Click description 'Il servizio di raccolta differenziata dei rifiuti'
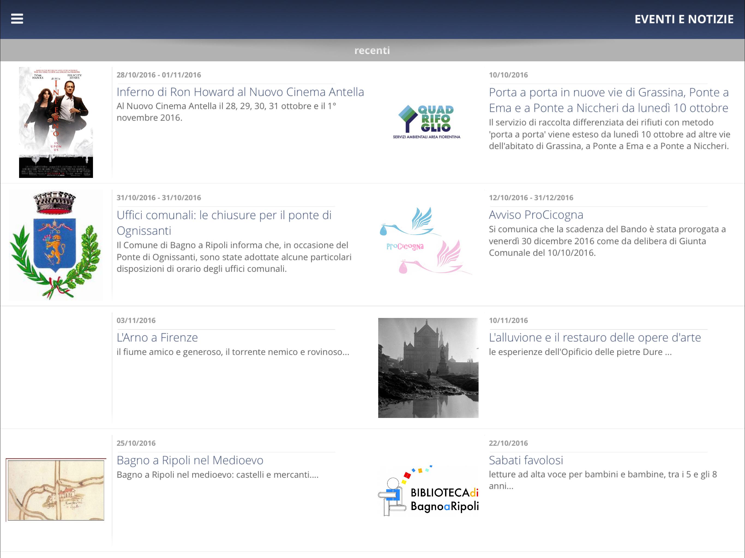 click(609, 134)
